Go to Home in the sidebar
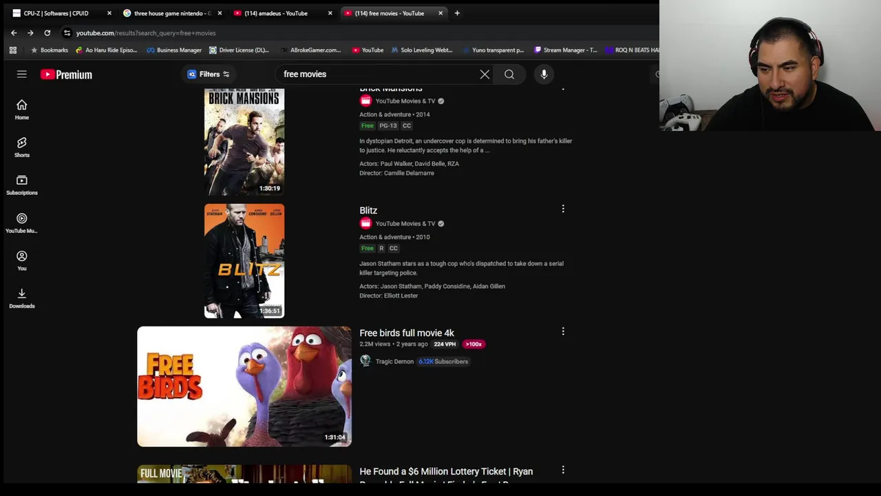 pyautogui.click(x=21, y=110)
